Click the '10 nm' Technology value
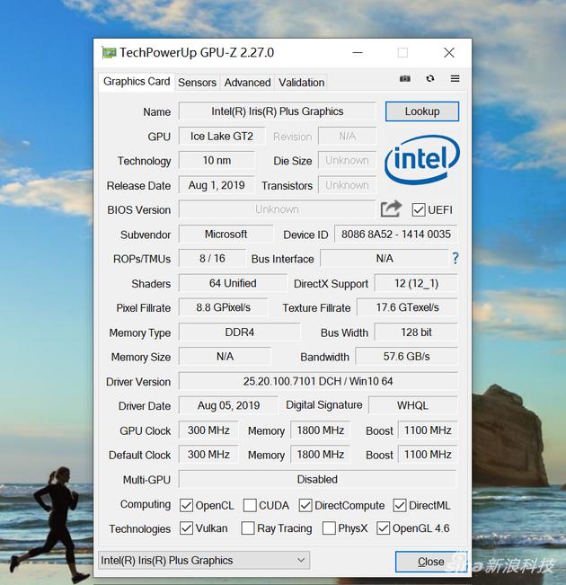 click(x=217, y=161)
